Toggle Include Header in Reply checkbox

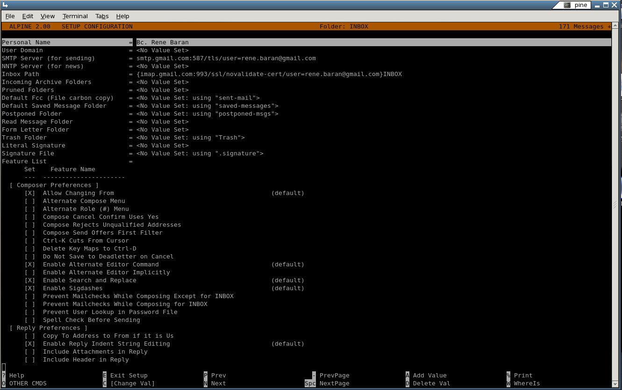30,360
